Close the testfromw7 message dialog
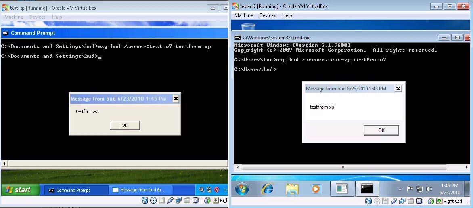 pos(176,99)
